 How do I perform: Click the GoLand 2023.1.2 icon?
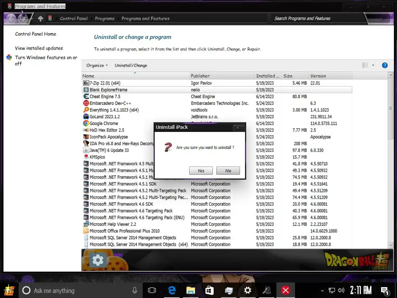coord(86,116)
